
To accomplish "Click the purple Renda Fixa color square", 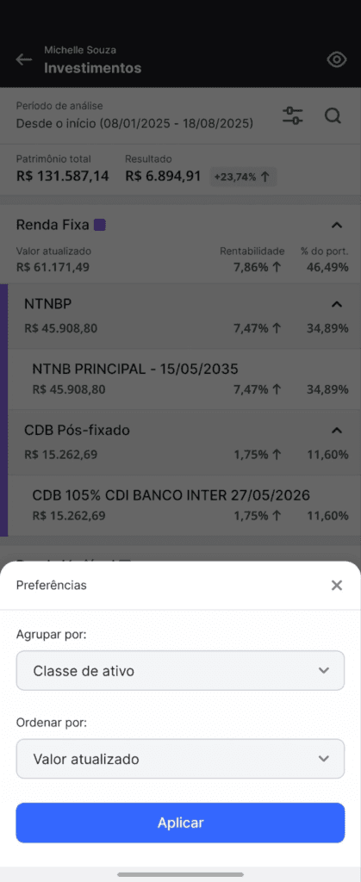I will (x=100, y=225).
